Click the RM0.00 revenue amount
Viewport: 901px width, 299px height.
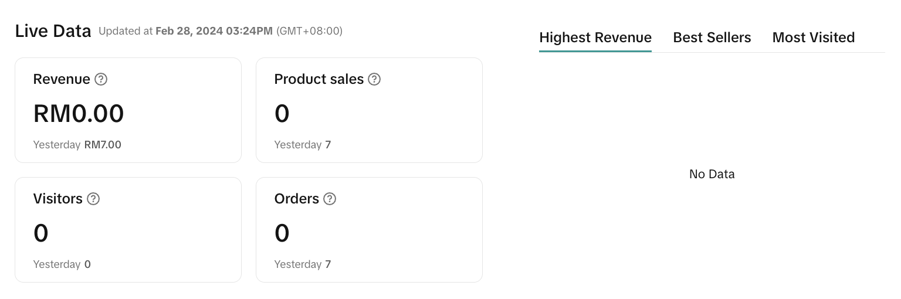click(x=79, y=114)
